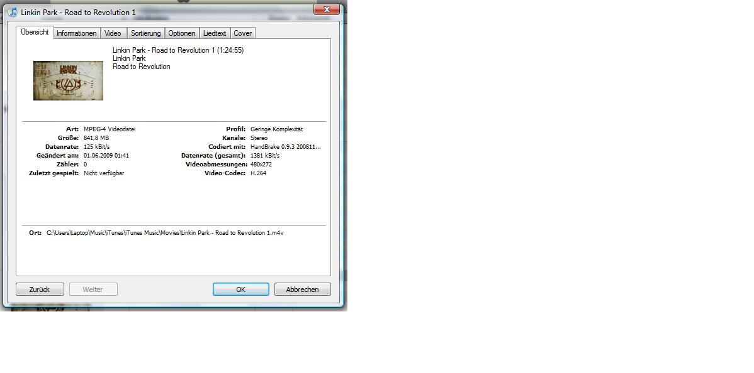Click the Kanäle value Stereo

(x=259, y=138)
